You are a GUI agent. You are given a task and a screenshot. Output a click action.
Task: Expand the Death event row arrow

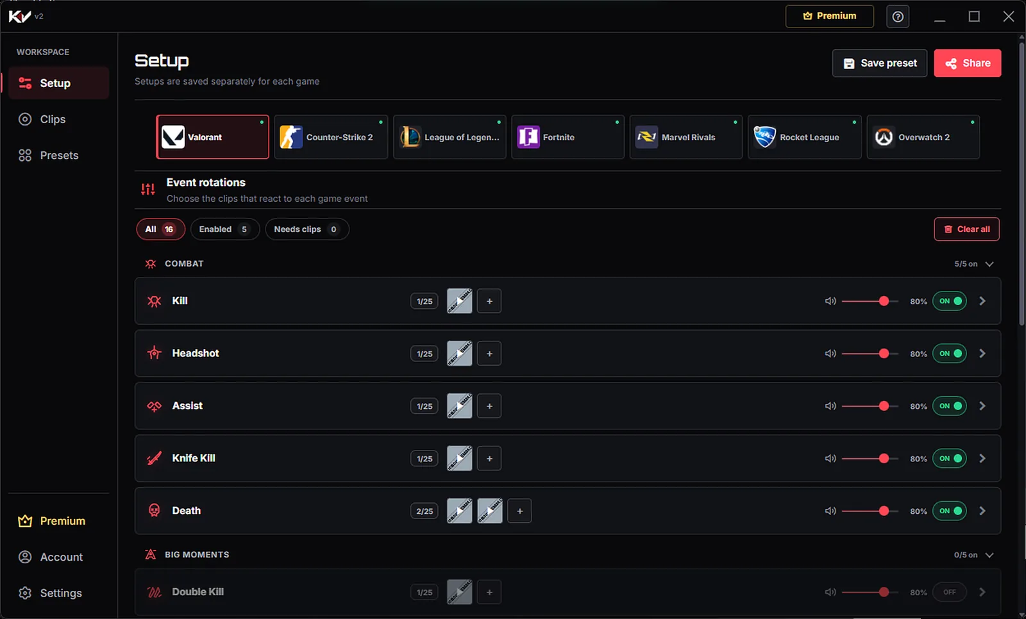(x=982, y=511)
